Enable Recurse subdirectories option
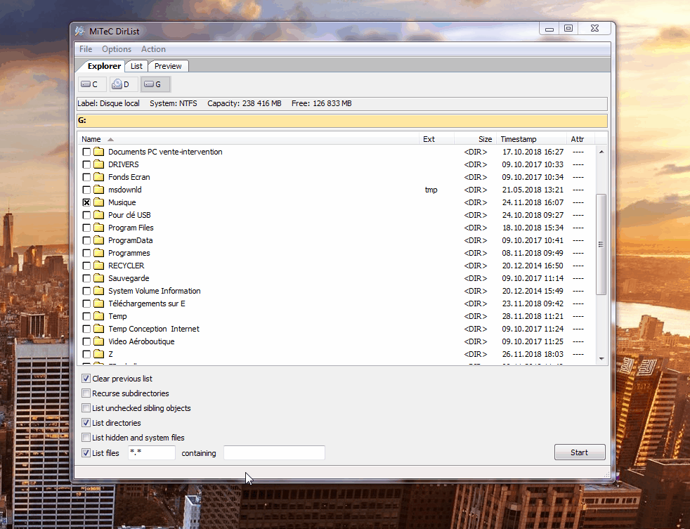Image resolution: width=690 pixels, height=529 pixels. click(x=86, y=393)
